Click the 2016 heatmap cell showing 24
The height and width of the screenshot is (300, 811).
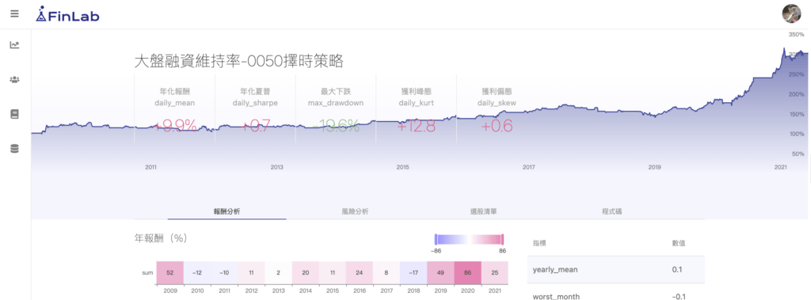pyautogui.click(x=360, y=272)
